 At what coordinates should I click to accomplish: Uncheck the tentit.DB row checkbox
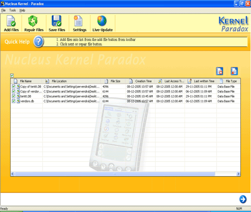pos(13,96)
